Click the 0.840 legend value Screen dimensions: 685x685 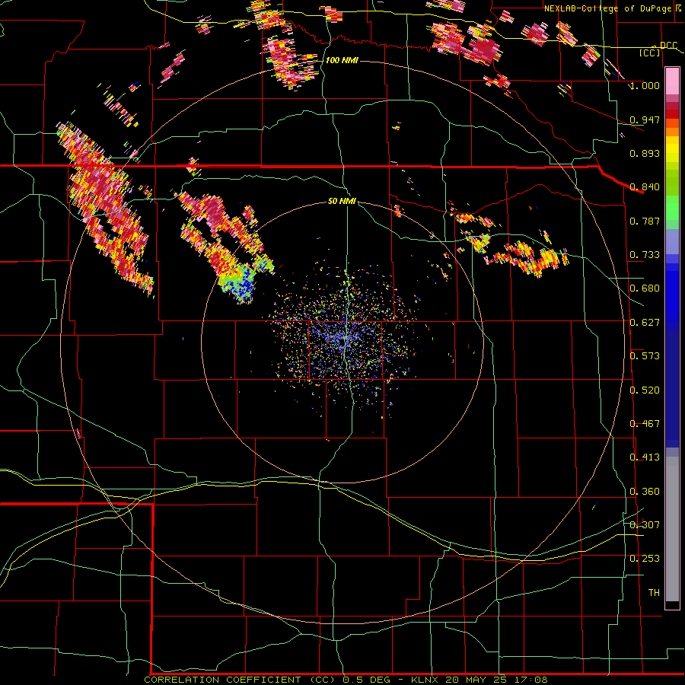[645, 187]
